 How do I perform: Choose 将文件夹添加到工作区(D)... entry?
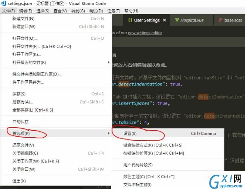pyautogui.click(x=56, y=74)
